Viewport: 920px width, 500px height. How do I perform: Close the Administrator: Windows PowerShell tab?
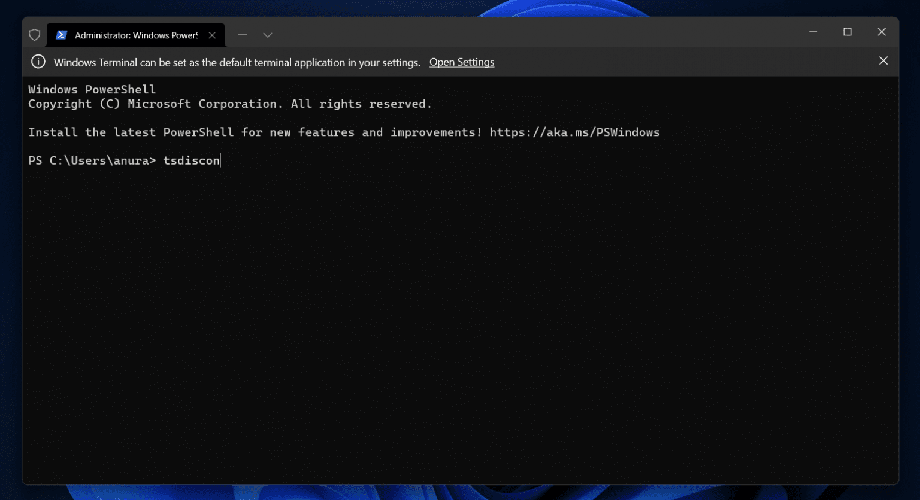tap(212, 35)
